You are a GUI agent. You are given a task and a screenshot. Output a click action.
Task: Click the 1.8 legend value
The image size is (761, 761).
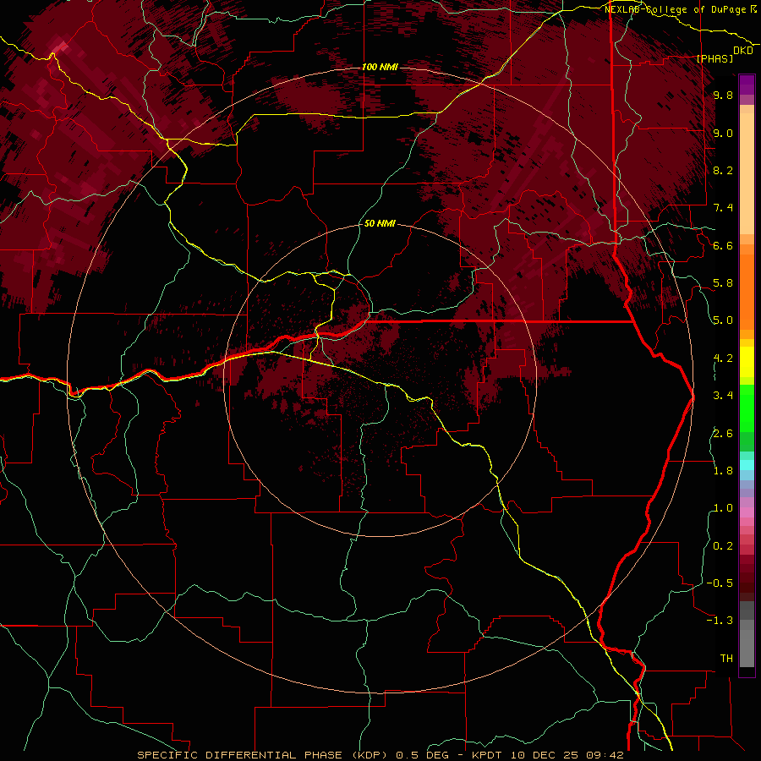coord(723,471)
